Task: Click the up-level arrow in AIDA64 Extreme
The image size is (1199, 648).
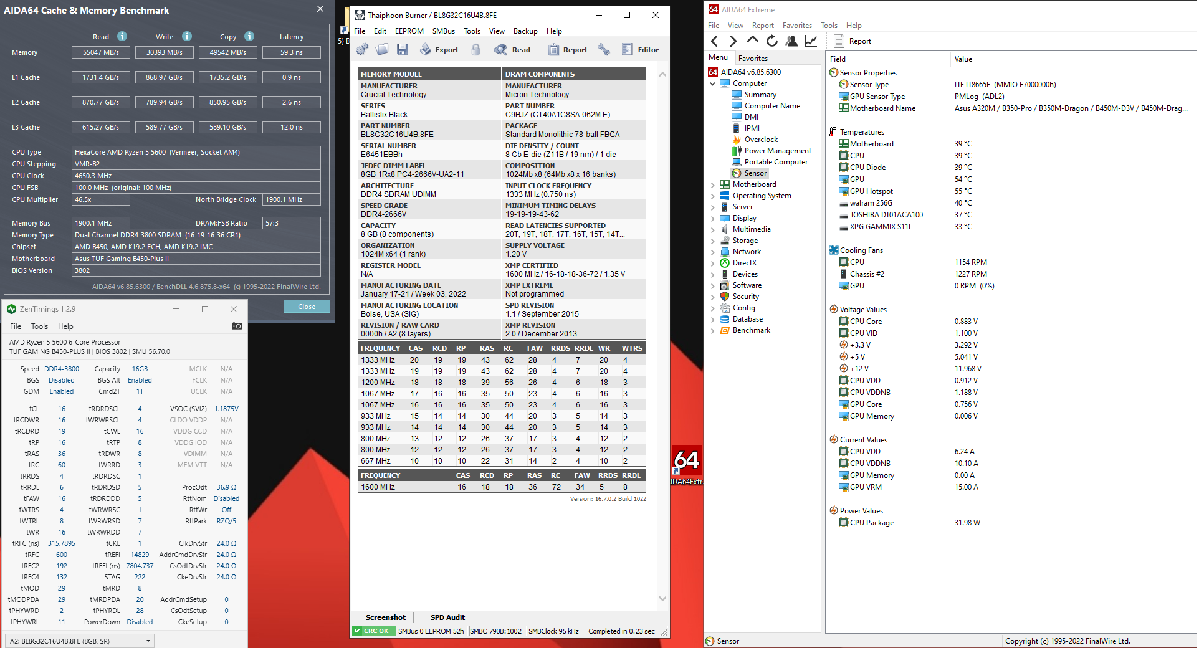Action: (753, 41)
